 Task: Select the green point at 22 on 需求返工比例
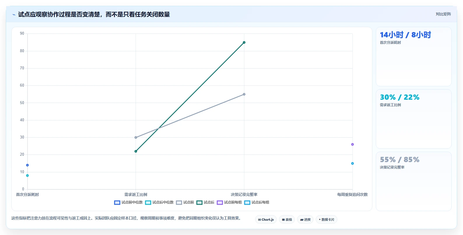click(x=136, y=151)
